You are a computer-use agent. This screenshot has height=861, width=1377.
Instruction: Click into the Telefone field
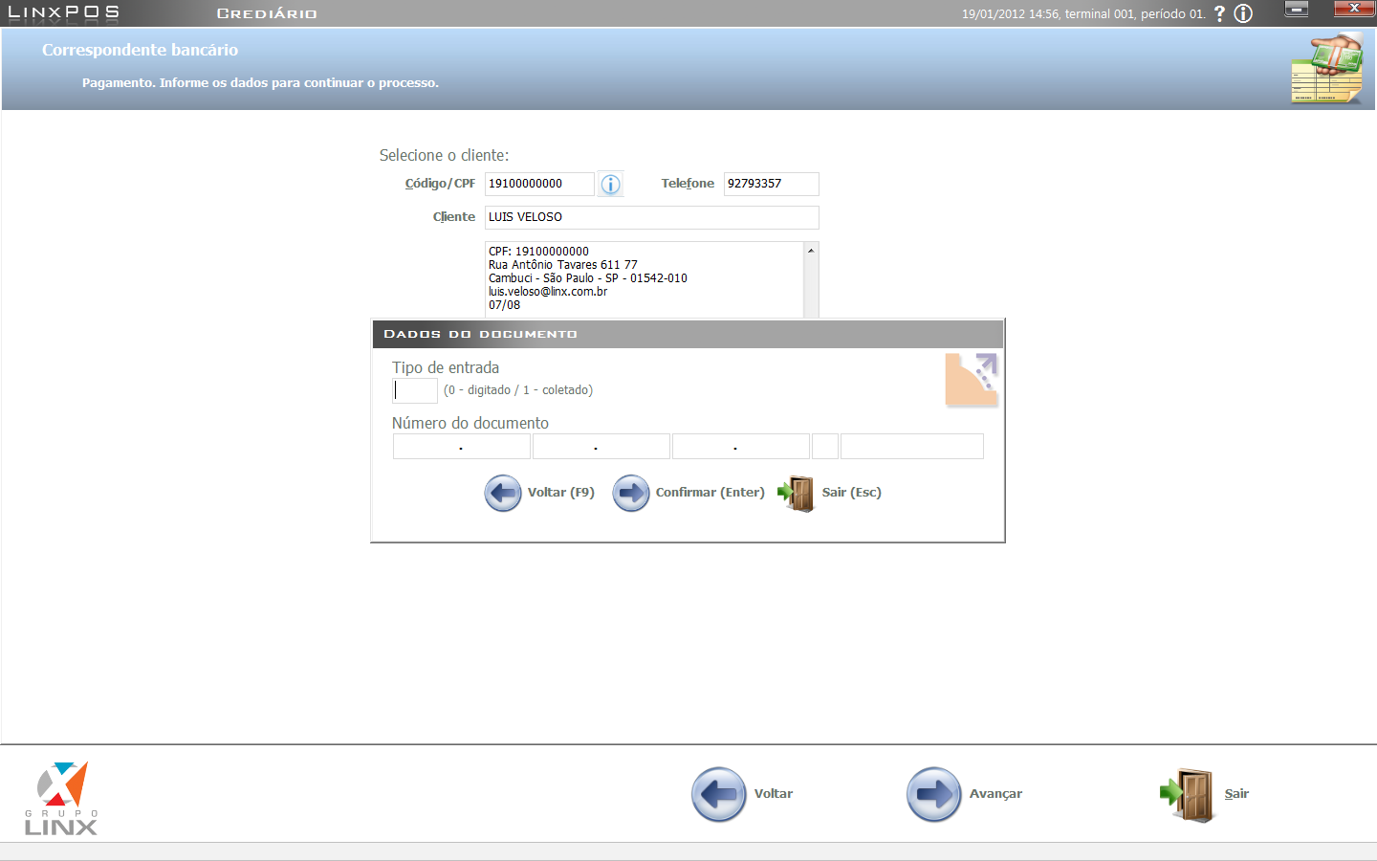coord(772,184)
